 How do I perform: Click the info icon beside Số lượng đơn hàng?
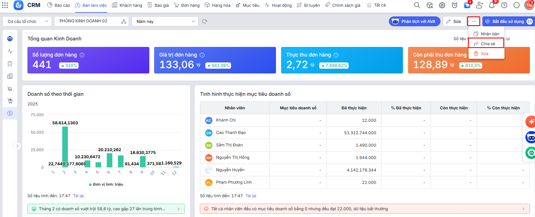coord(82,55)
